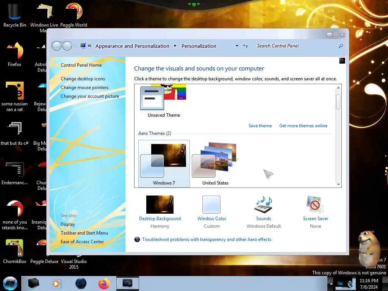Open 'that but its c#' desktop icon
This screenshot has width=388, height=291.
(x=15, y=134)
